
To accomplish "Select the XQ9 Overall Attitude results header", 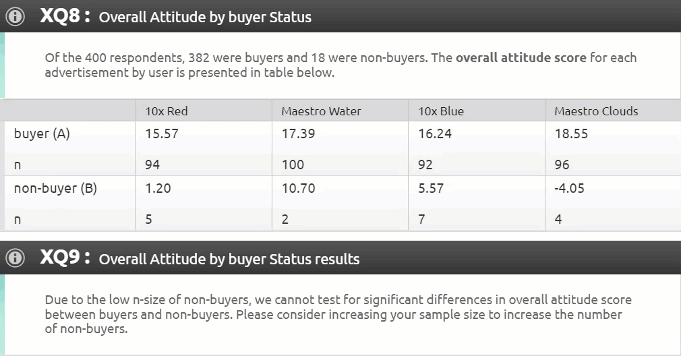I will coord(200,259).
